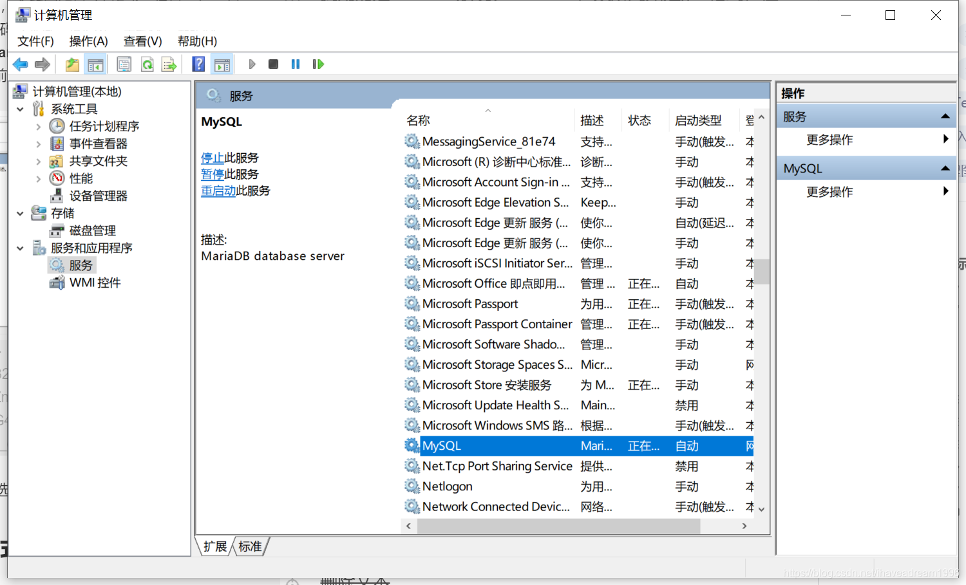This screenshot has width=966, height=585.
Task: Switch to the 标准 tab
Action: [251, 547]
